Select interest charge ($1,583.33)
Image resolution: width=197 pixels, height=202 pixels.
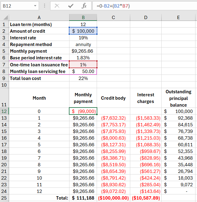click(146, 118)
